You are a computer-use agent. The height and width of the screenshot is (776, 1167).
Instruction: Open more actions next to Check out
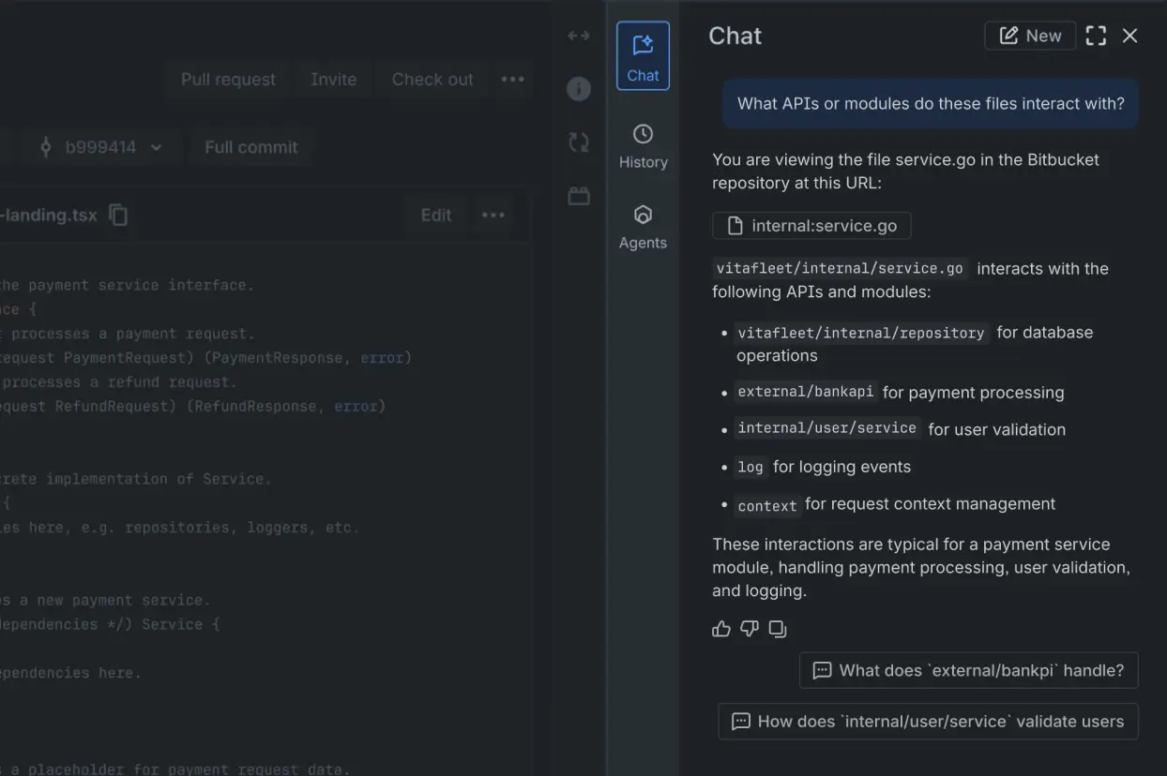click(513, 80)
